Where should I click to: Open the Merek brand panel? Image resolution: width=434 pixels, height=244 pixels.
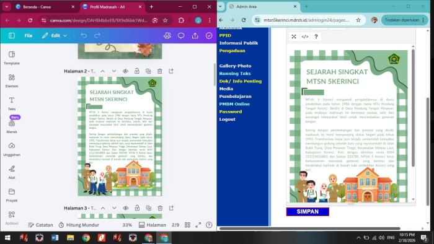(12, 126)
